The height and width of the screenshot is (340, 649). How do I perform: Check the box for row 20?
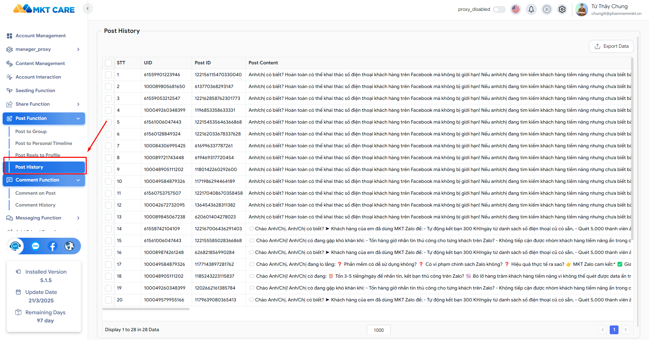[108, 300]
